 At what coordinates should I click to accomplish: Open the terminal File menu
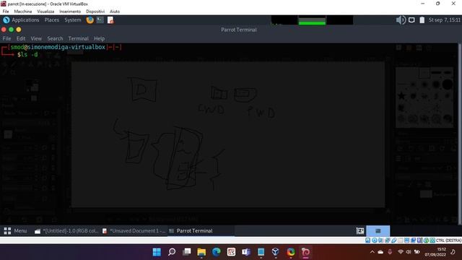pyautogui.click(x=6, y=38)
